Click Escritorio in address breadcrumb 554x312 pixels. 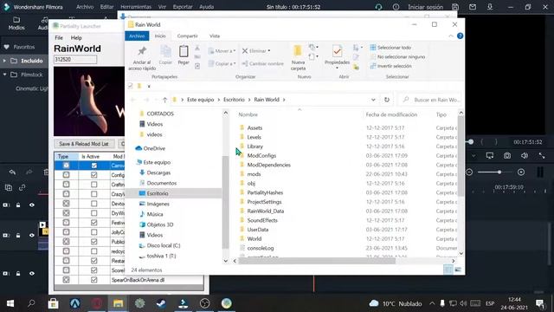tap(234, 100)
